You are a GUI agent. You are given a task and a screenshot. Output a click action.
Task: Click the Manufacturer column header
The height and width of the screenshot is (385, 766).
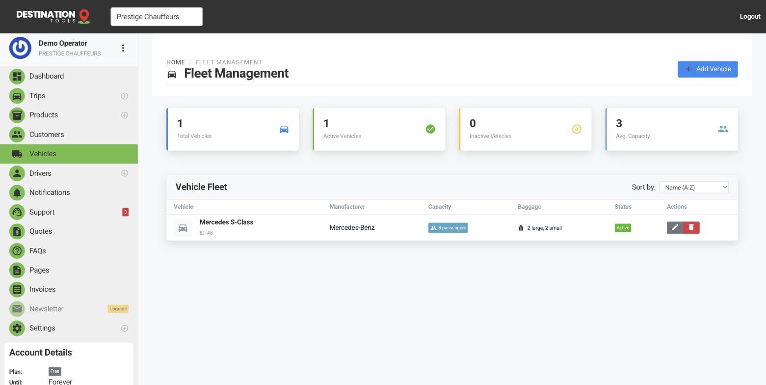point(347,207)
